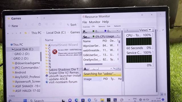The width and height of the screenshot is (182, 102).
Task: Select the UdkUserSvc row in Services
Action: point(100,55)
